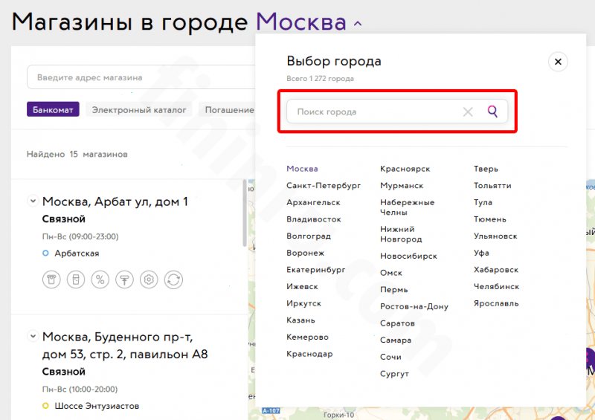
Task: Clear the city search field with X icon
Action: (468, 112)
